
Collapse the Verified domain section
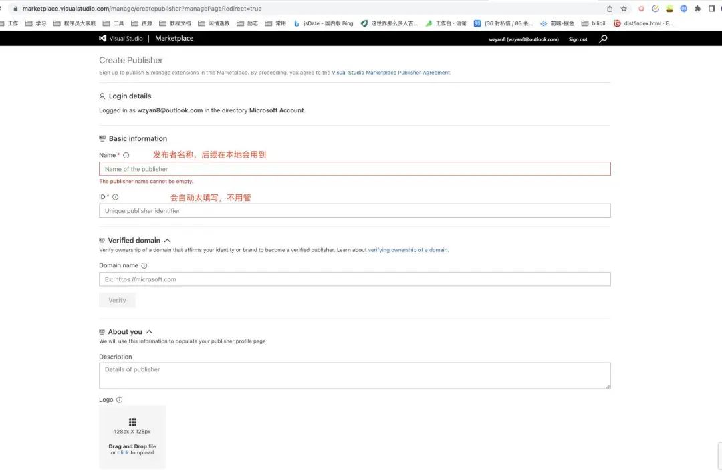167,241
